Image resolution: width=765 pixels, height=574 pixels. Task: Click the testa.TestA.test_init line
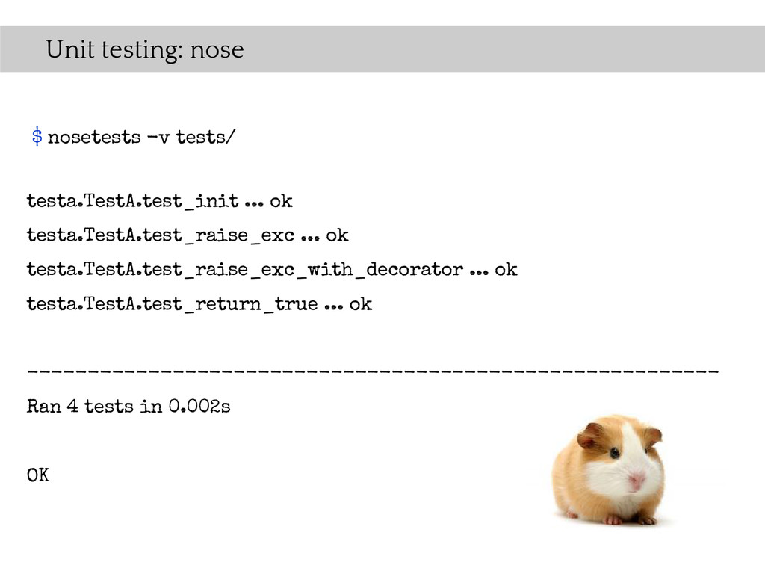pyautogui.click(x=160, y=201)
